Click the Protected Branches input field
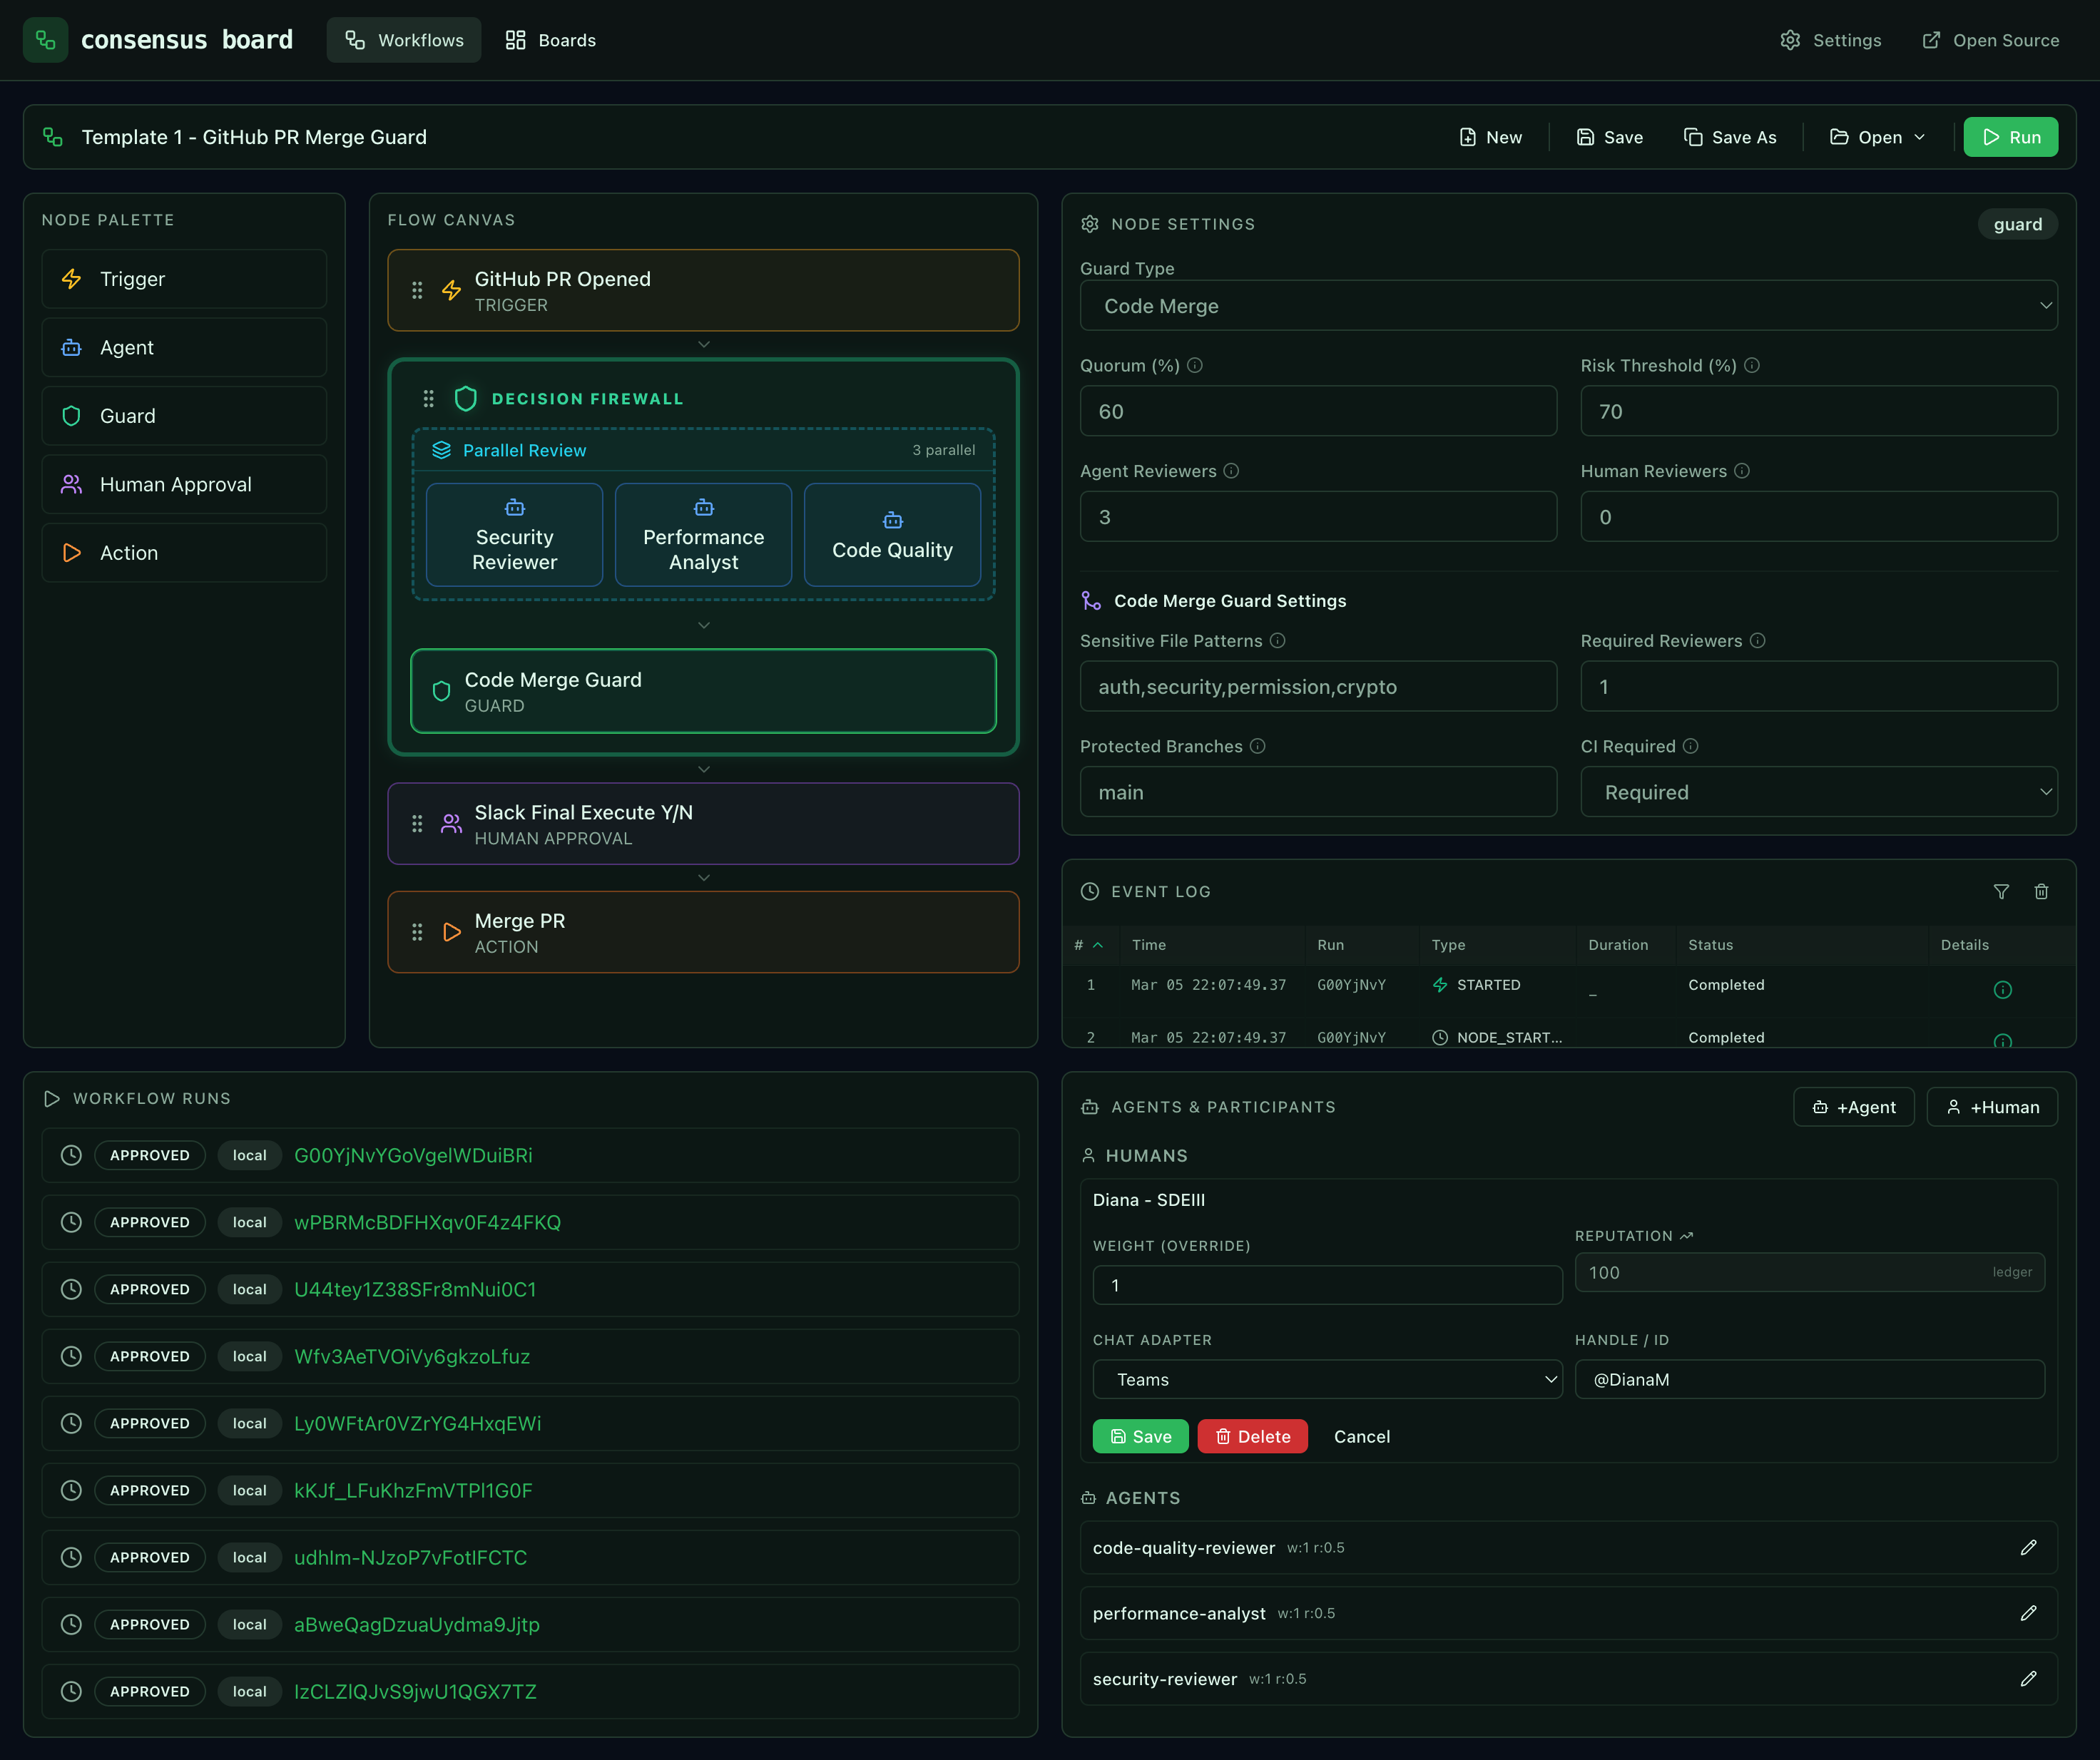 1317,792
